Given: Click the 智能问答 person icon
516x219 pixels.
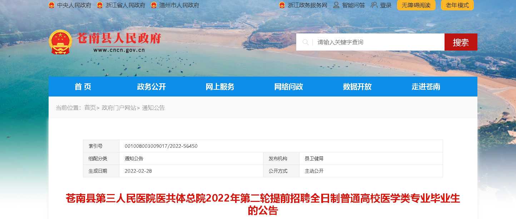Looking at the screenshot, I should click(336, 5).
